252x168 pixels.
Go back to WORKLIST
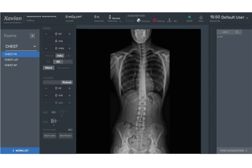(x=20, y=151)
